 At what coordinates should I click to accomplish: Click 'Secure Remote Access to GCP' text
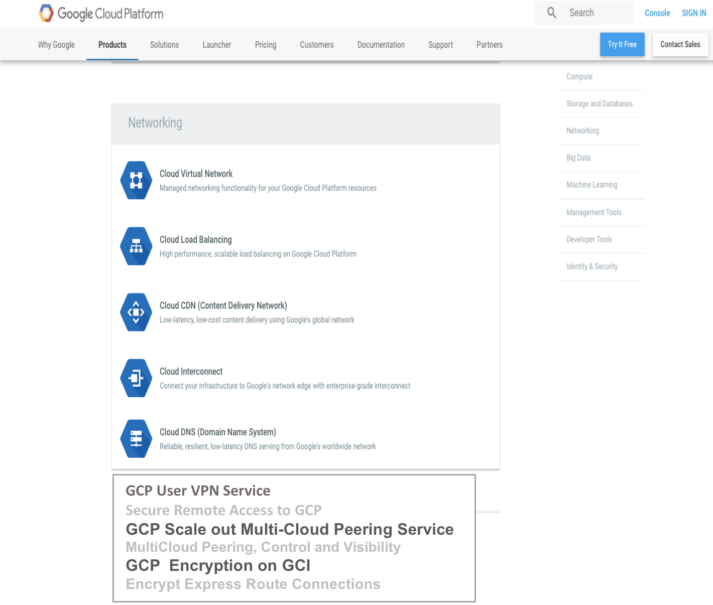tap(223, 510)
